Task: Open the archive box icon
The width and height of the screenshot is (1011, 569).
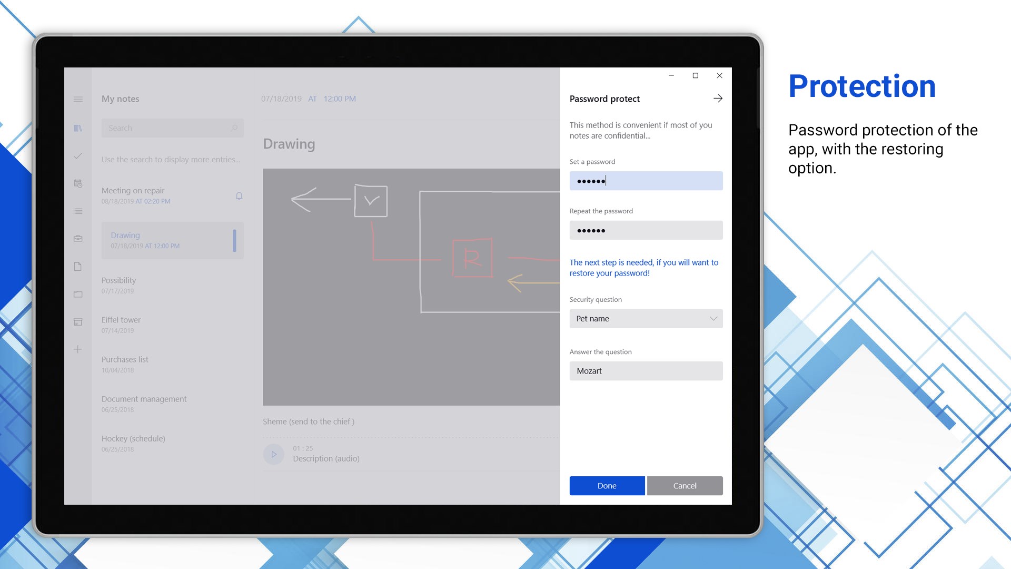Action: (78, 321)
